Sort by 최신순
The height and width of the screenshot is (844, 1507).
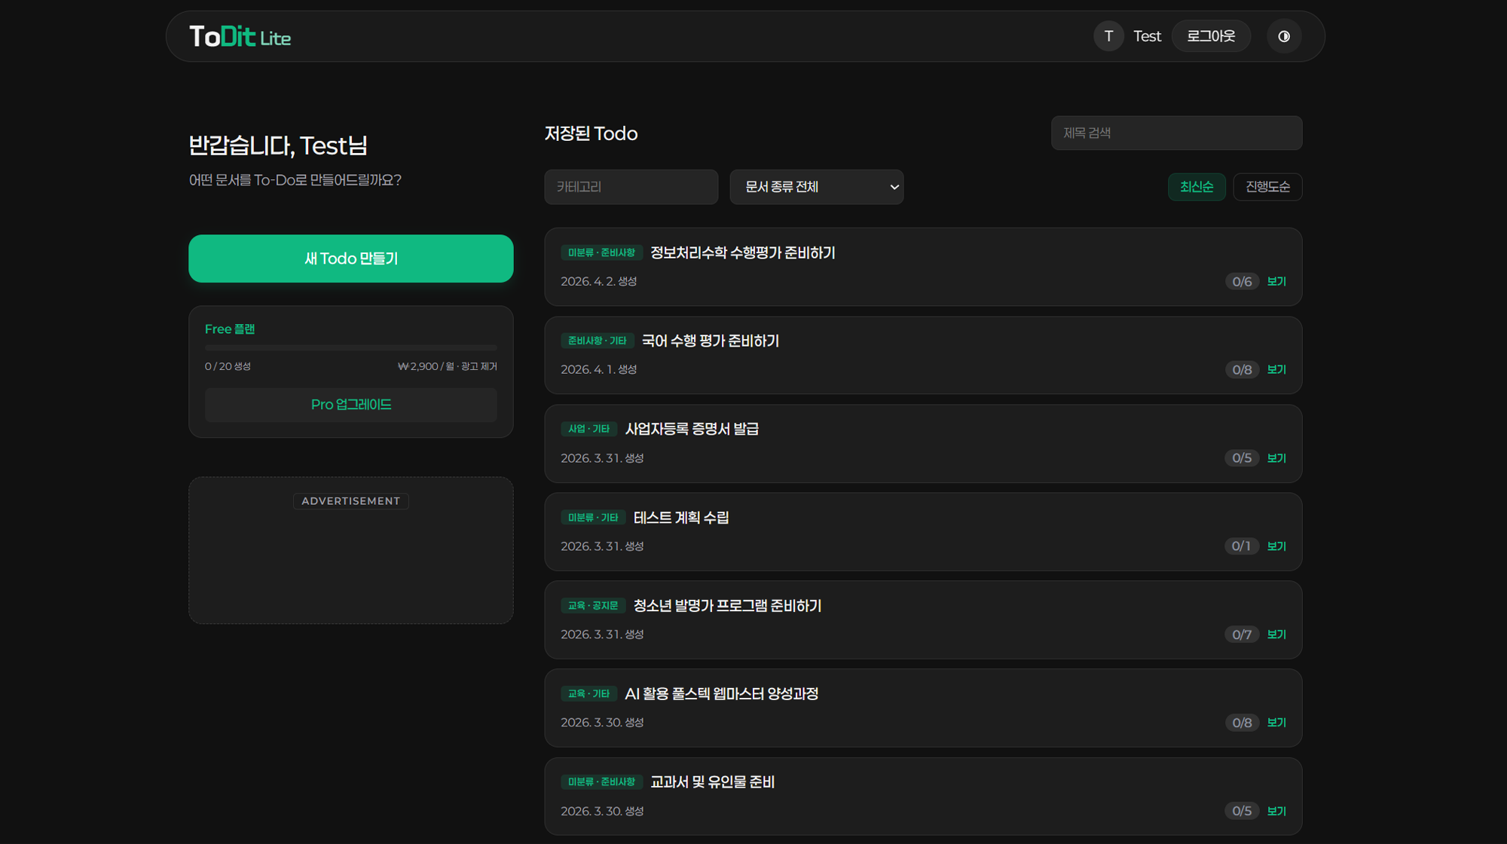[x=1197, y=187]
